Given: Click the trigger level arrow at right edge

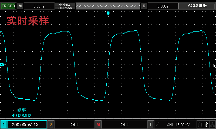Looking at the screenshot, I should pyautogui.click(x=214, y=66).
